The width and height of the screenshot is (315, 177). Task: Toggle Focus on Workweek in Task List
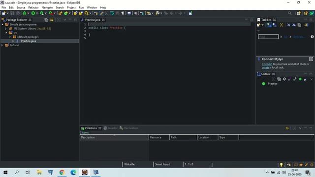click(282, 25)
